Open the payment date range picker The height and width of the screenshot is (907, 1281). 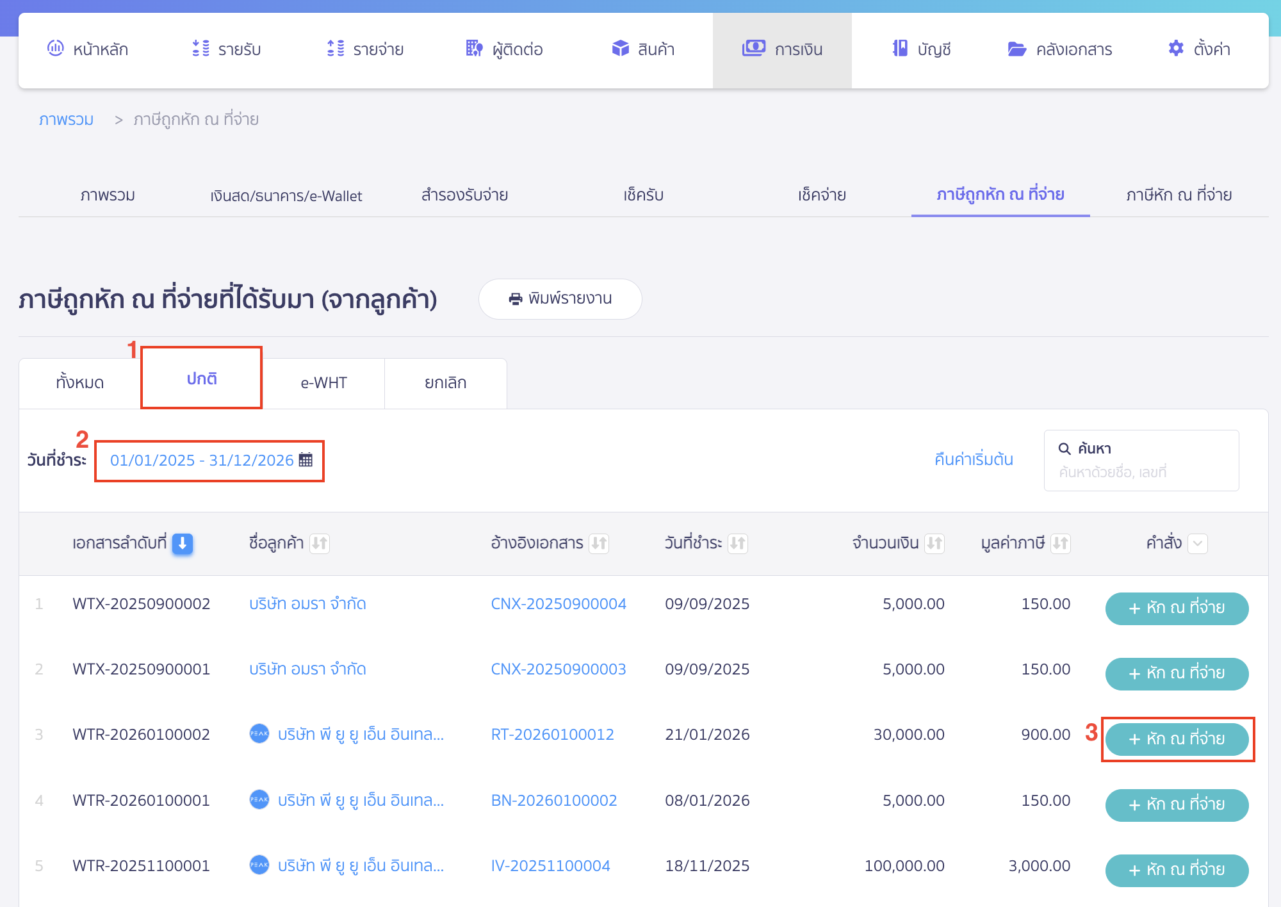(x=202, y=460)
